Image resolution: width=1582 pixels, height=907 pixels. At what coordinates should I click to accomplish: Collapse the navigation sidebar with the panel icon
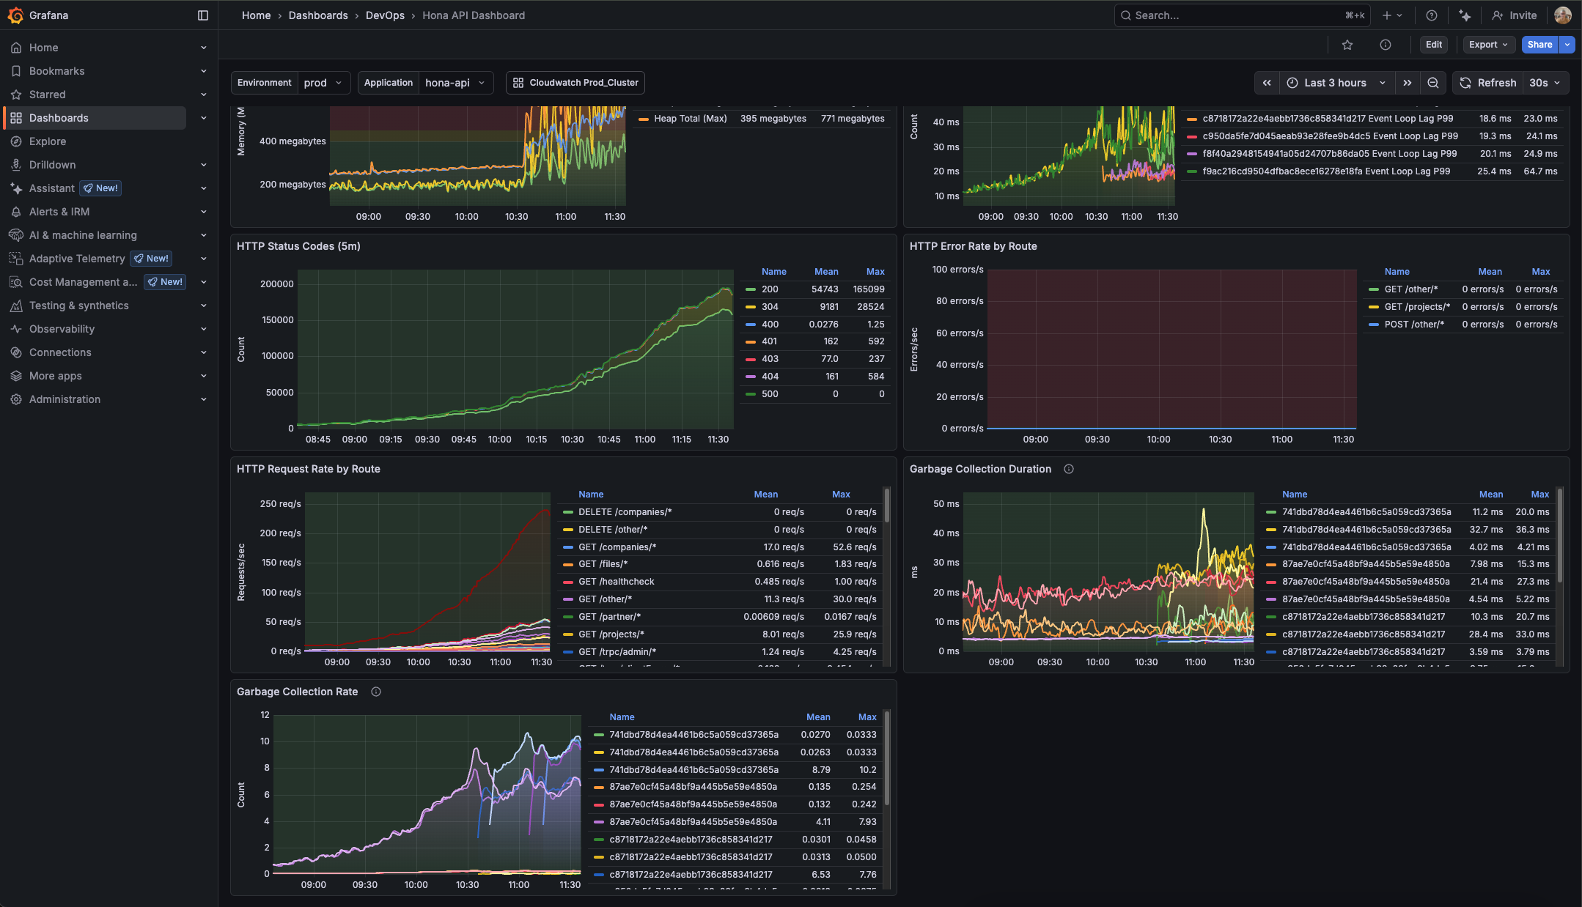pos(203,15)
